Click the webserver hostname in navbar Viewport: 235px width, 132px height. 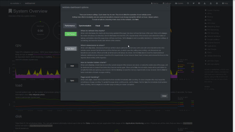click(x=30, y=3)
